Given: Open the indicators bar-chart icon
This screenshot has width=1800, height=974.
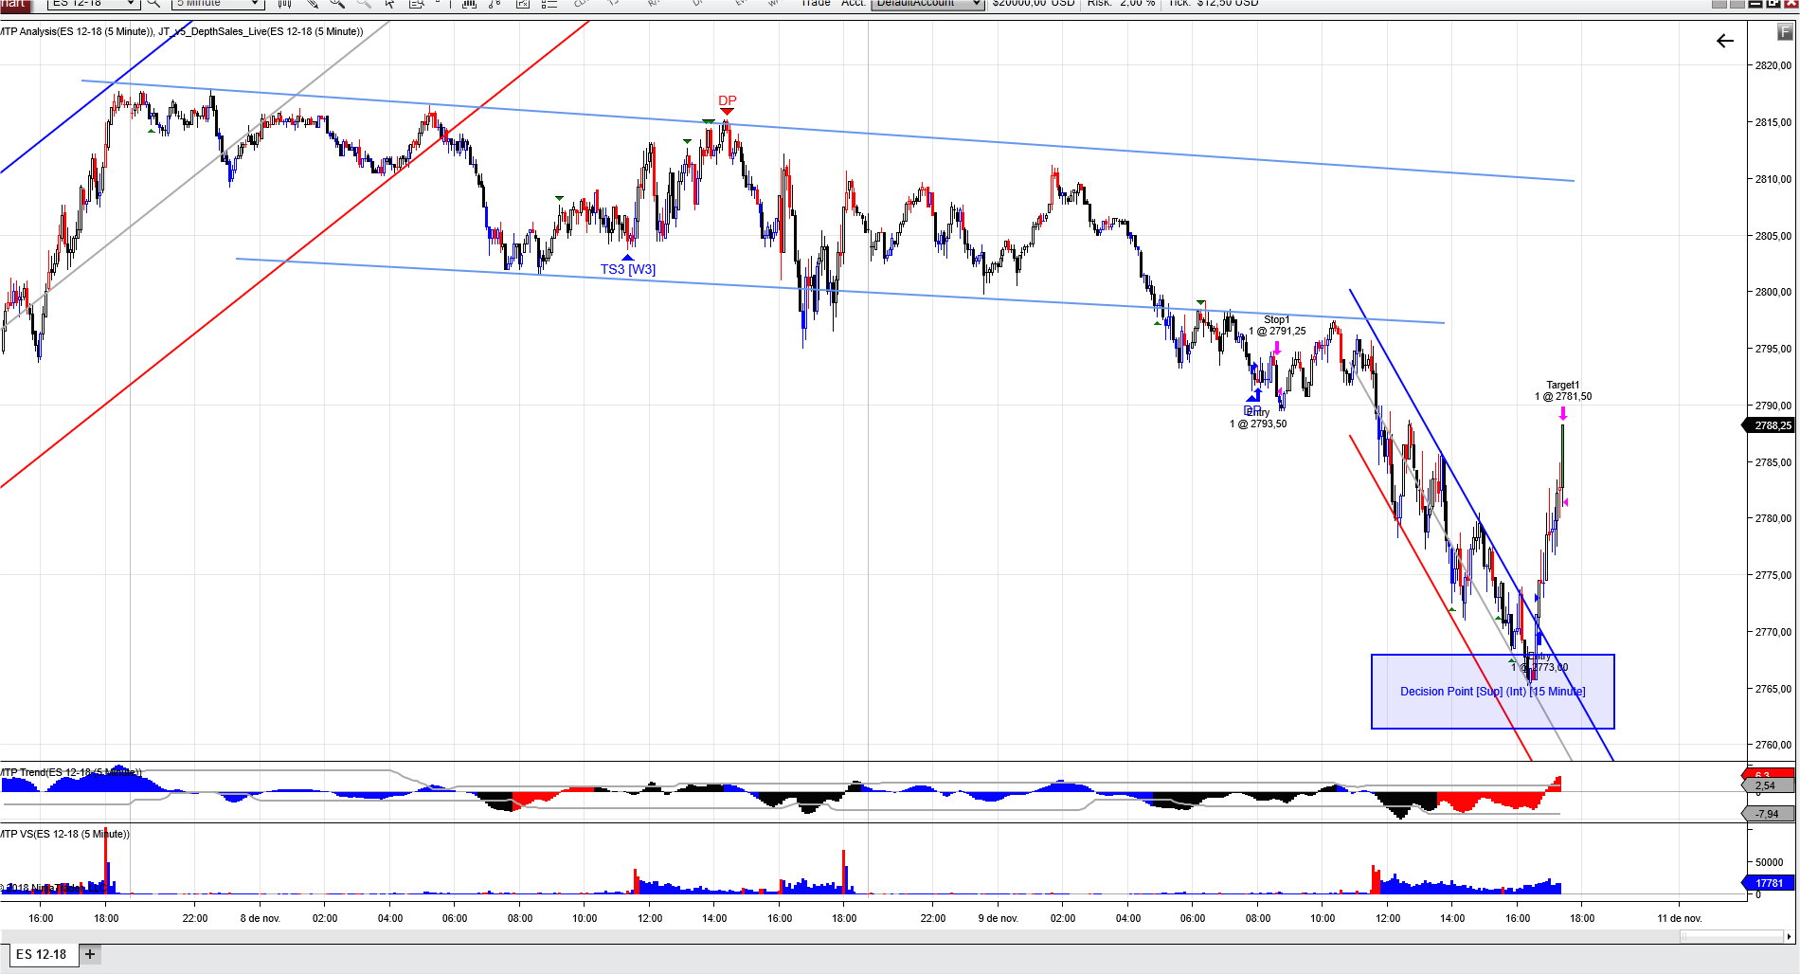Looking at the screenshot, I should click(469, 4).
